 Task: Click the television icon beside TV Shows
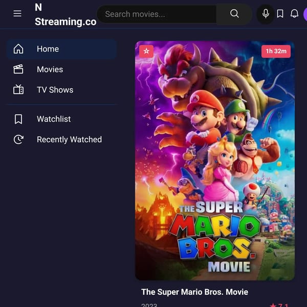pos(18,90)
